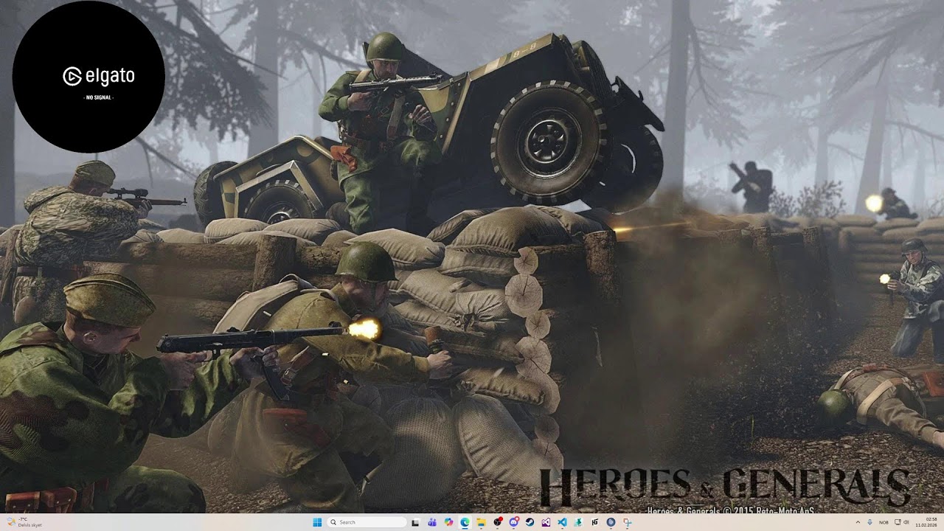Open the black round app with red badge
The image size is (944, 531).
[x=498, y=522]
